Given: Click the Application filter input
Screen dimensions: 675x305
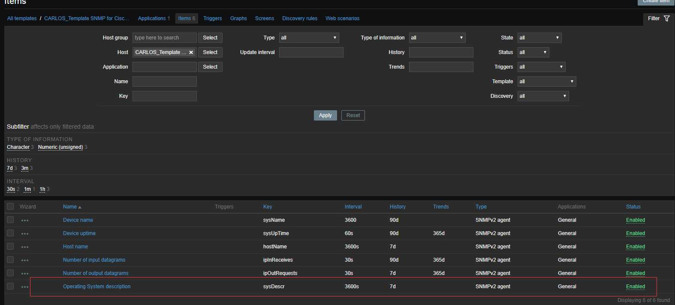Looking at the screenshot, I should click(x=165, y=67).
